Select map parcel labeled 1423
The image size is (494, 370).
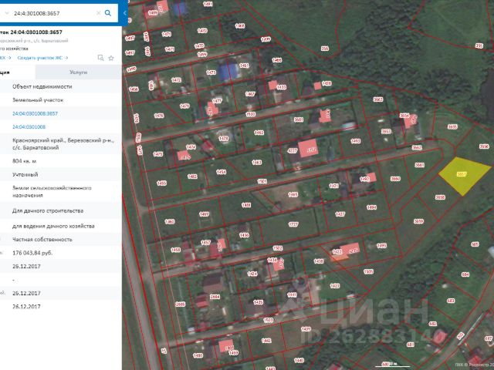pos(334,286)
